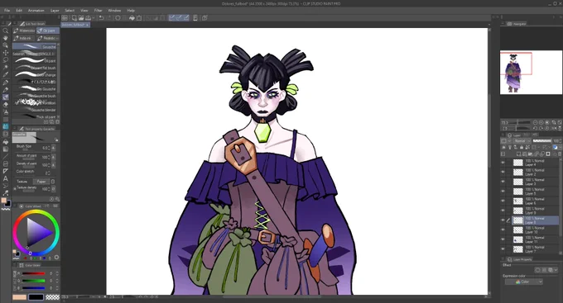Click the red R color slider
This screenshot has width=563, height=303.
[34, 273]
